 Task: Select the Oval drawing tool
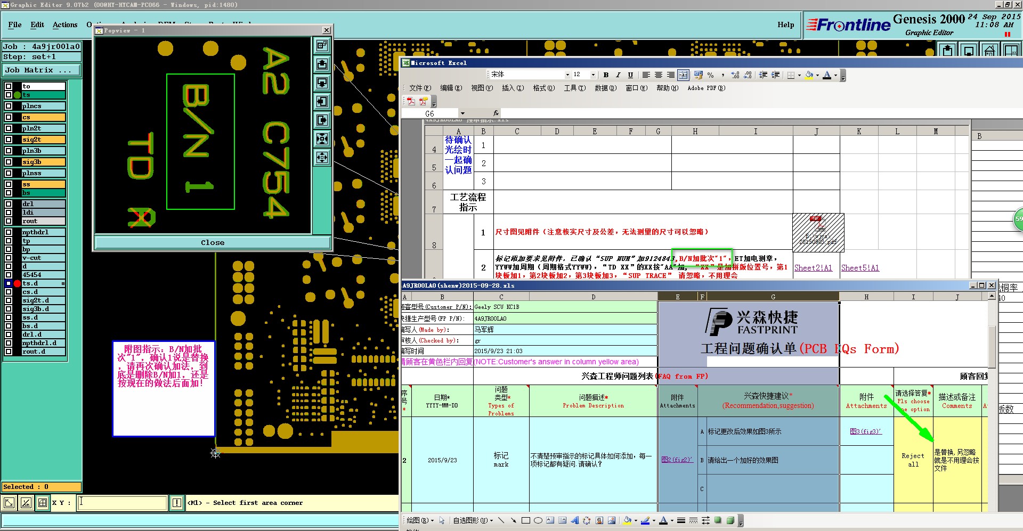(x=538, y=520)
